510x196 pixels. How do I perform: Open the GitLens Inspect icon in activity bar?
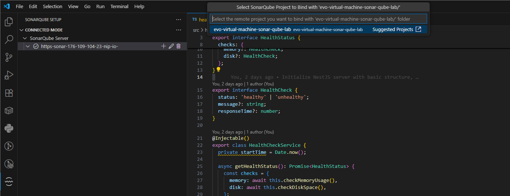point(9,164)
